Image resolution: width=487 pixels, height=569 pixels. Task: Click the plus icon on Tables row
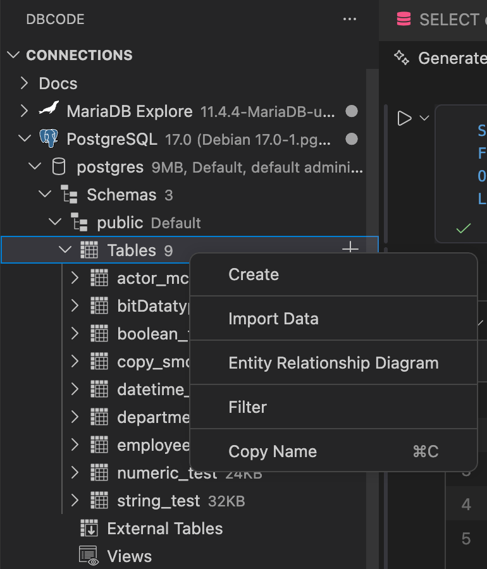pyautogui.click(x=350, y=248)
